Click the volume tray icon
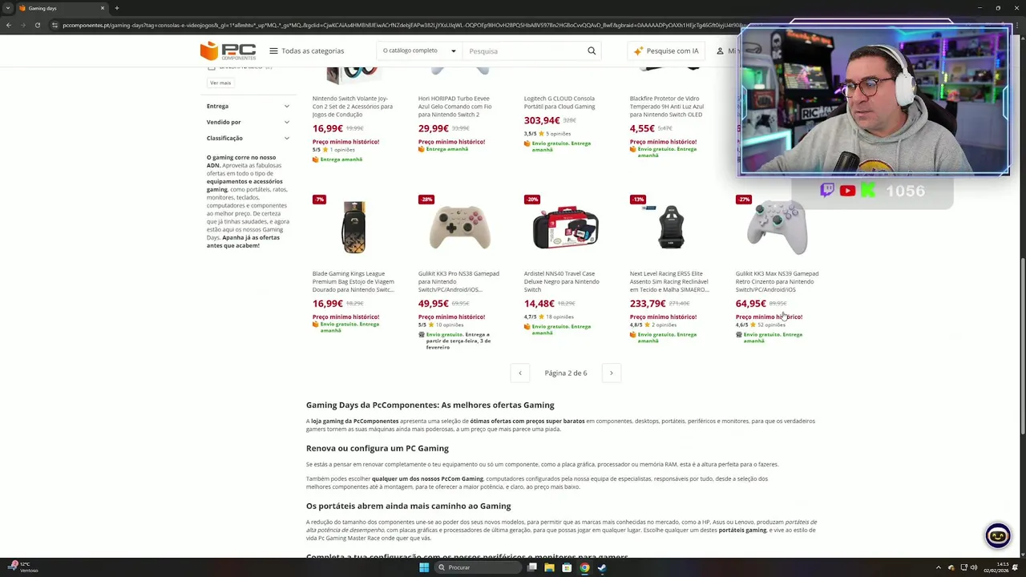The width and height of the screenshot is (1026, 577). click(974, 567)
